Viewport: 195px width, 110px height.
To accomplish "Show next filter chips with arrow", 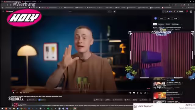I will point(182,24).
